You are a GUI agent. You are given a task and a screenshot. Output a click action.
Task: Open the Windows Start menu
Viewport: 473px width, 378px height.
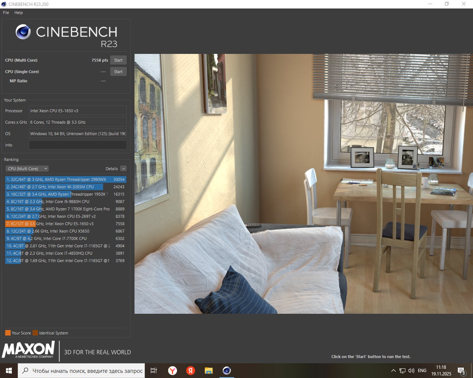click(x=9, y=371)
